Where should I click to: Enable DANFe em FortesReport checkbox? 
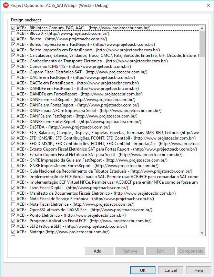click(13, 105)
